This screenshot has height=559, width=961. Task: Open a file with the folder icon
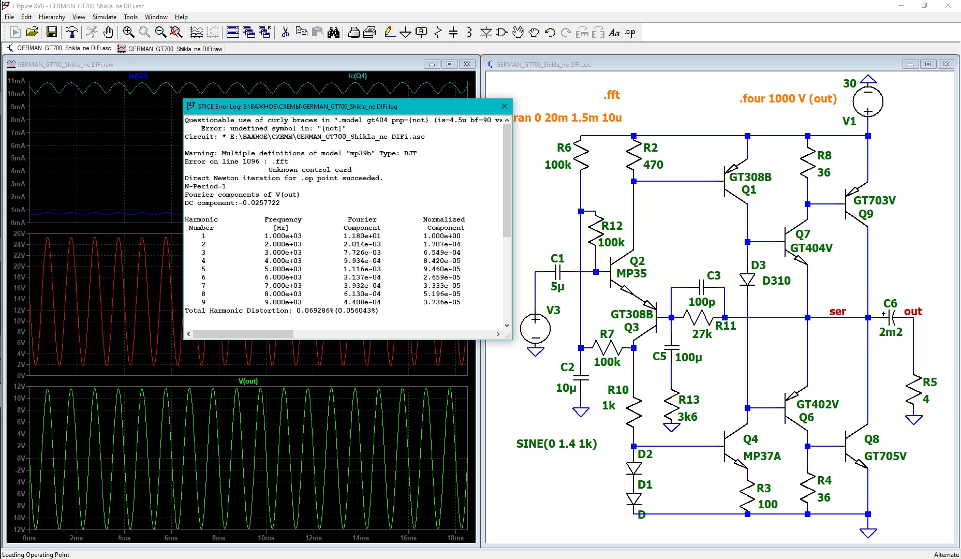[x=32, y=32]
